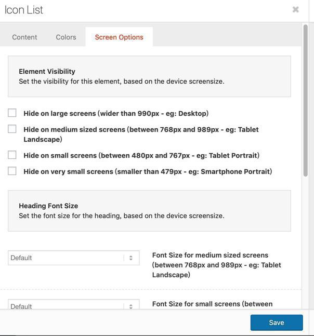Tick Hide on medium sized screens checkbox
This screenshot has height=336, width=314.
coord(12,129)
